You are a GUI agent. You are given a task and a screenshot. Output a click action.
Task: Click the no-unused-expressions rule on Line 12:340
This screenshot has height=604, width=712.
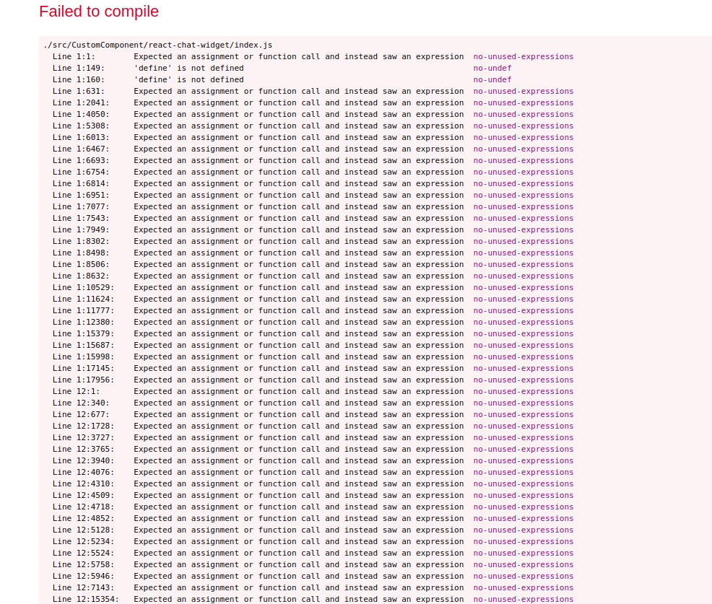pyautogui.click(x=523, y=403)
